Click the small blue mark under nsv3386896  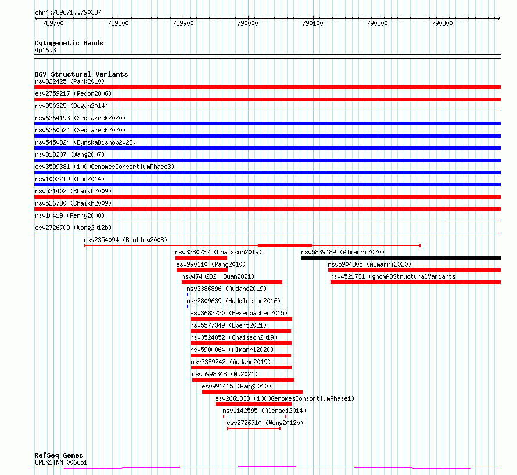click(188, 294)
